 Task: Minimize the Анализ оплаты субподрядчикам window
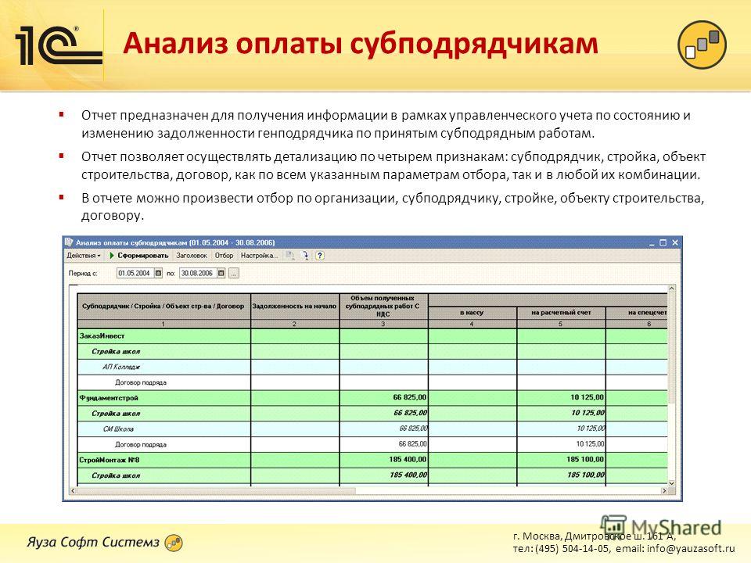[652, 242]
